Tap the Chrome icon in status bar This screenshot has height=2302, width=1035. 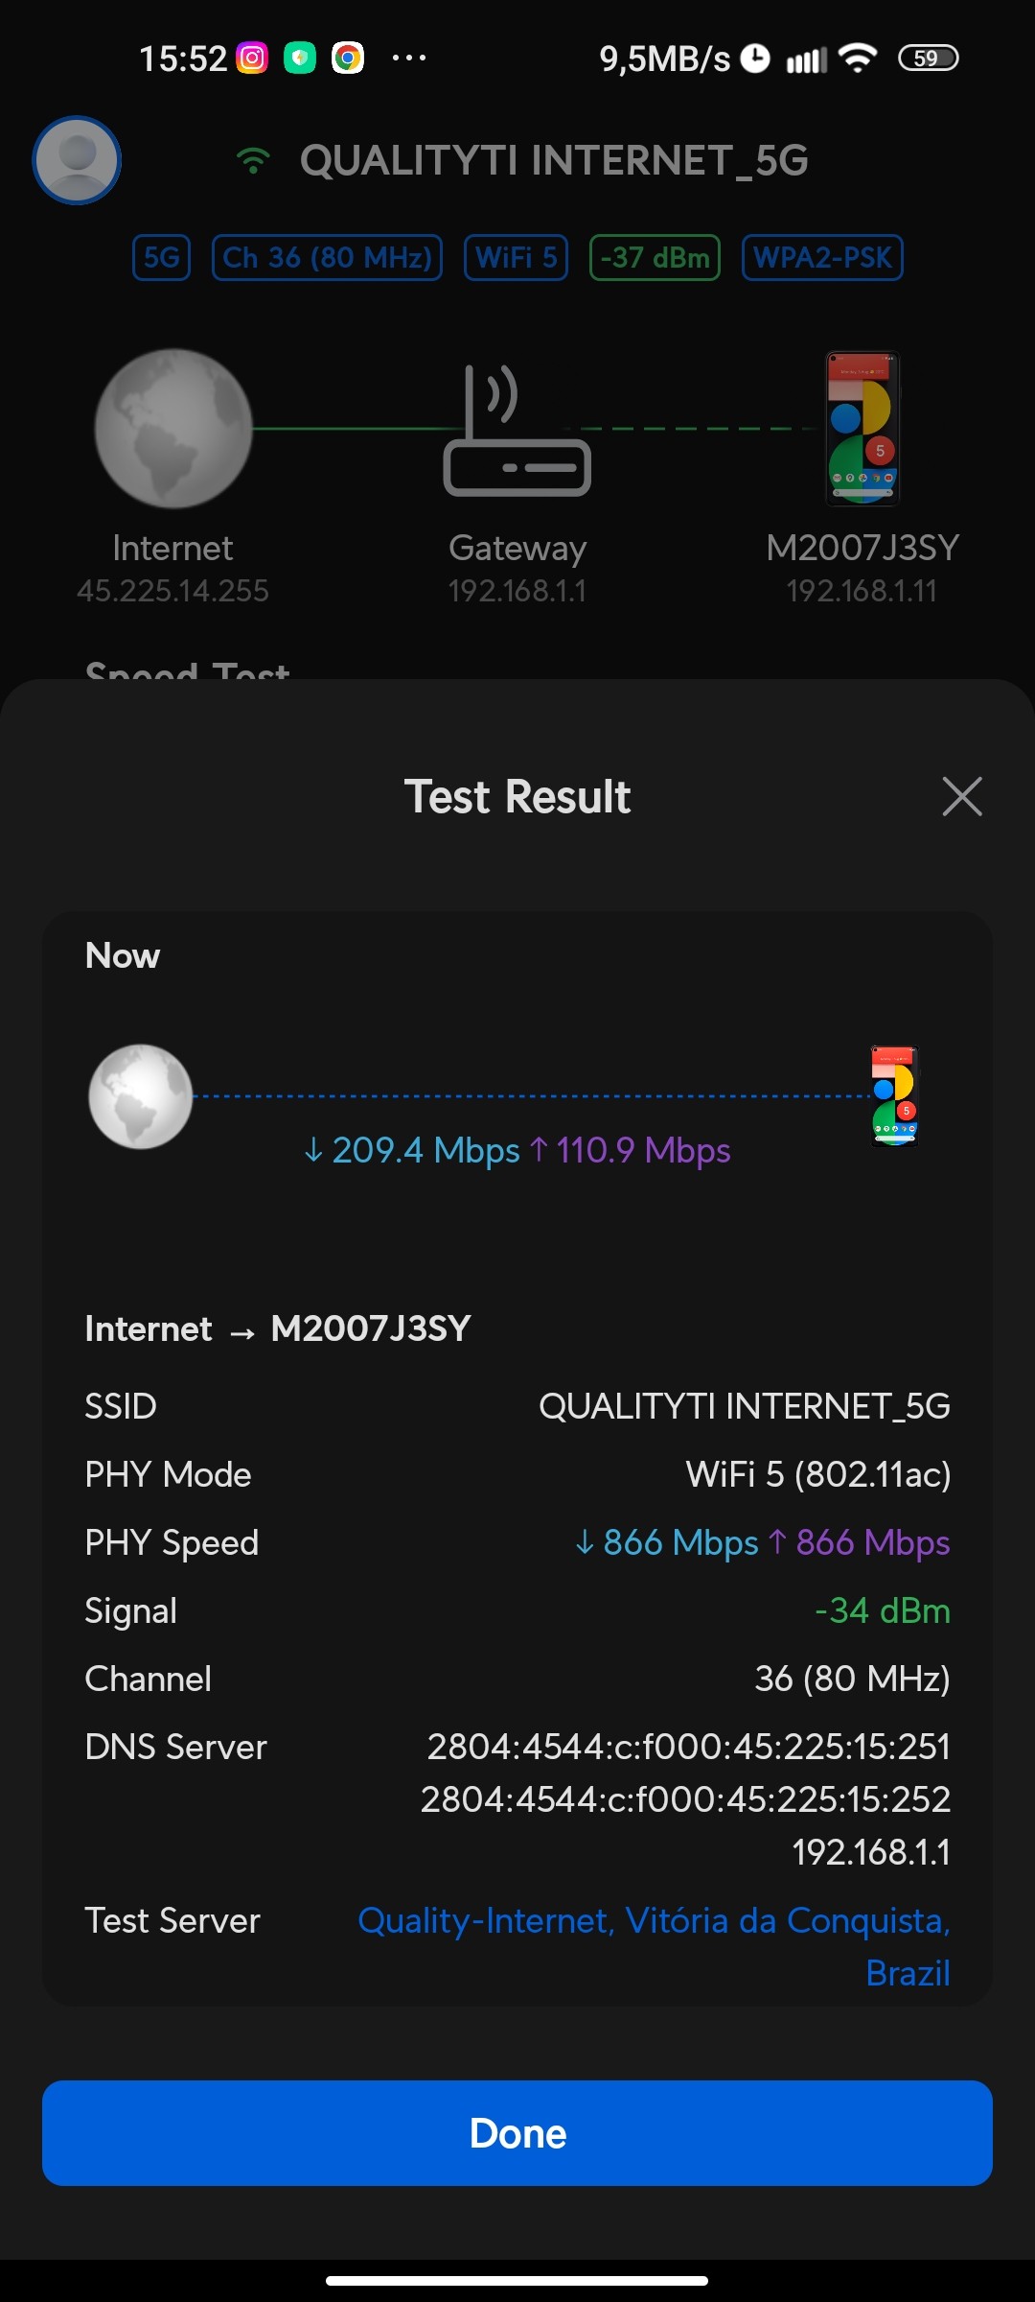pos(348,59)
